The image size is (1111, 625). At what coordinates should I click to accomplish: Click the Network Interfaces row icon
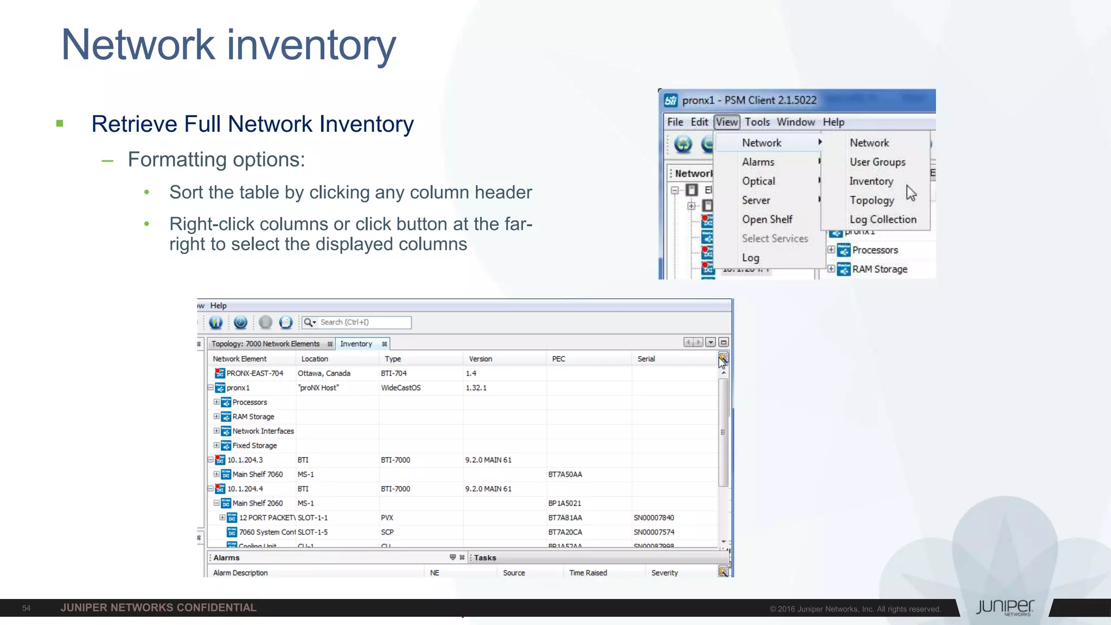coord(226,431)
